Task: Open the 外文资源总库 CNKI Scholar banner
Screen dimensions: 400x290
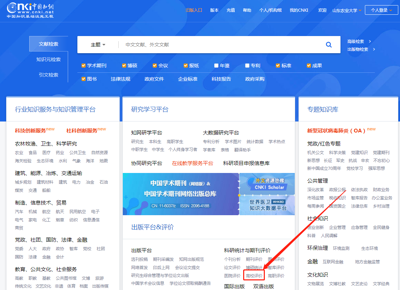Action: pos(267,184)
